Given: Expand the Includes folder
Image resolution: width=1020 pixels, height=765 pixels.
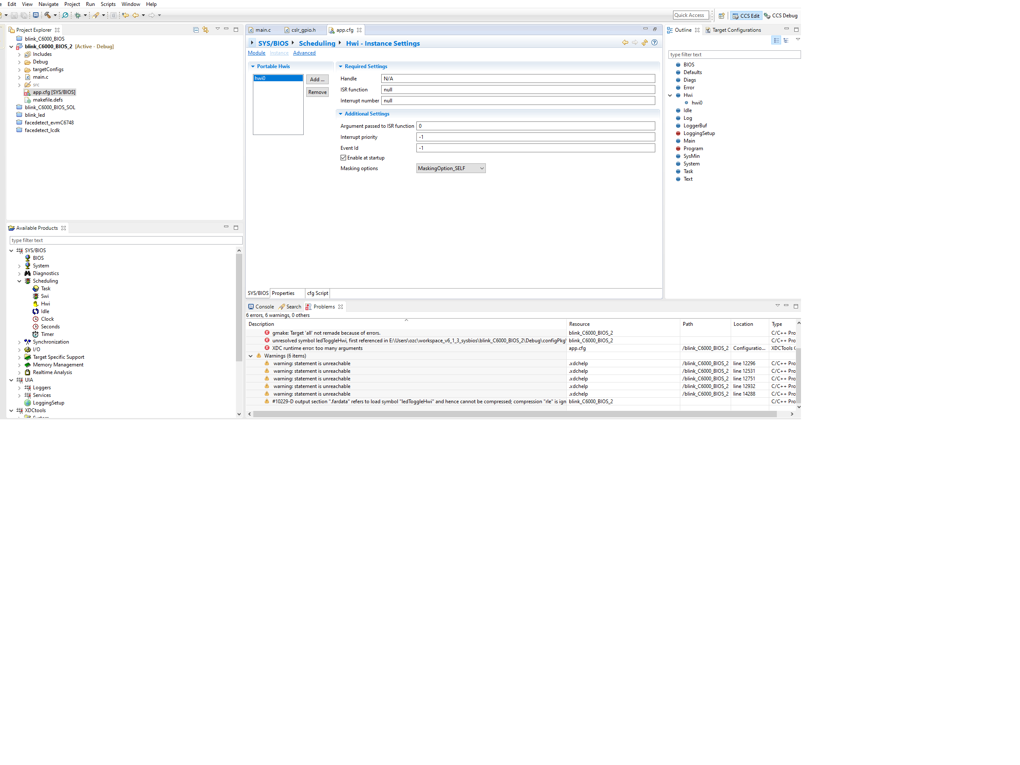Looking at the screenshot, I should point(19,54).
